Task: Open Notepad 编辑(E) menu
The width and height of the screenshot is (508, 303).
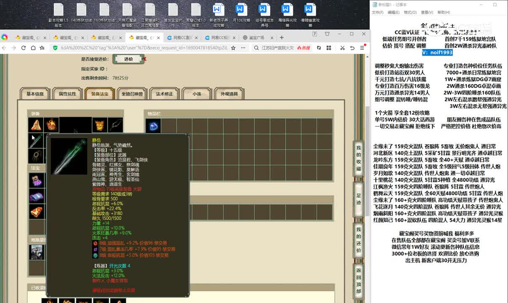Action: (x=393, y=13)
